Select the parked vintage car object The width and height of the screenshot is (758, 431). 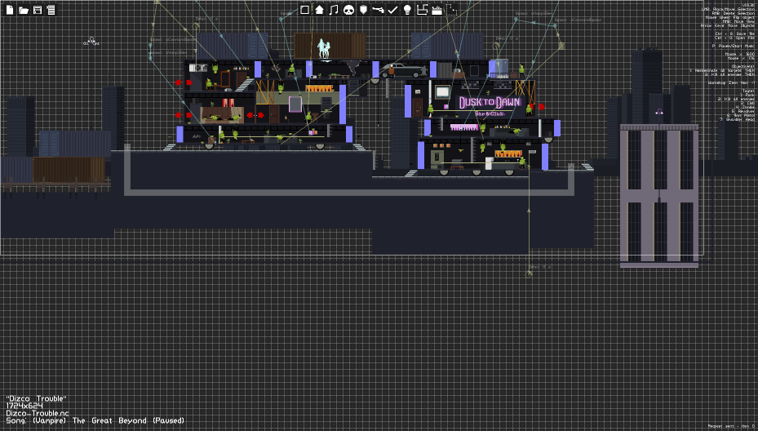405,71
